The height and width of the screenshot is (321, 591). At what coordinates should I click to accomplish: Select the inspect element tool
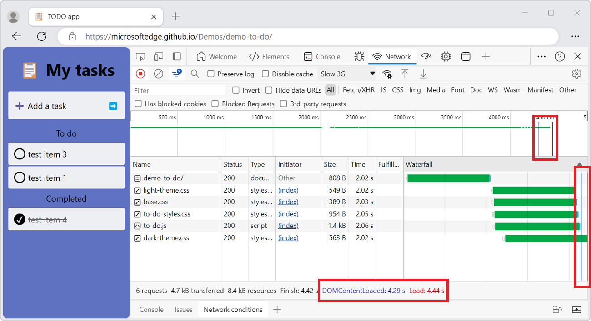coord(140,56)
